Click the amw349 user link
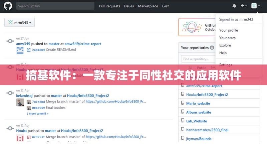Screen dimensions: 267x150 pos(23,44)
